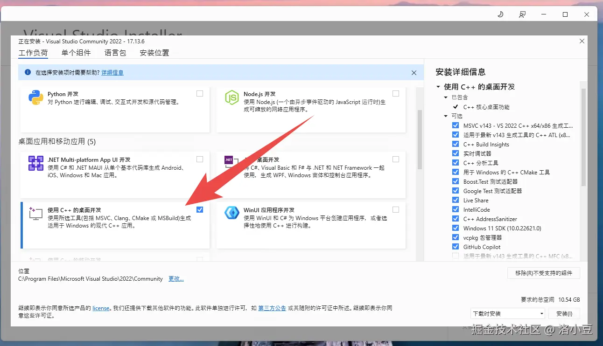The width and height of the screenshot is (603, 346).
Task: Click the 安装详细信息 heading
Action: tap(461, 72)
